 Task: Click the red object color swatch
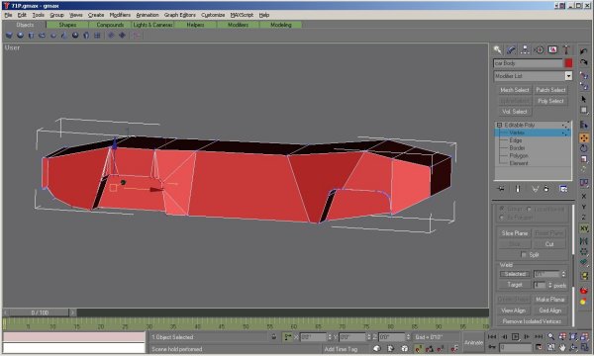[x=568, y=63]
